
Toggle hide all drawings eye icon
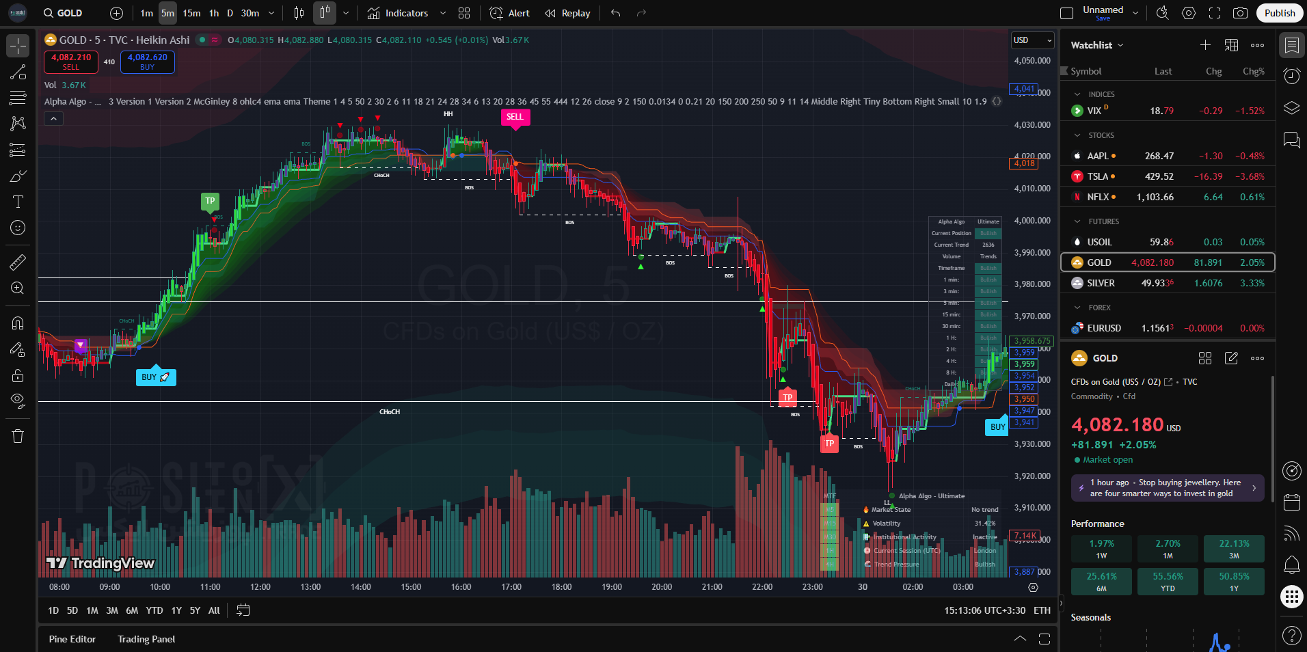pyautogui.click(x=18, y=400)
